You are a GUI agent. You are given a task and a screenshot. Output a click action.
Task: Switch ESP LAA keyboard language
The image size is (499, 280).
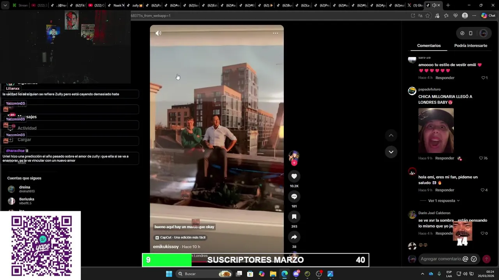click(449, 274)
